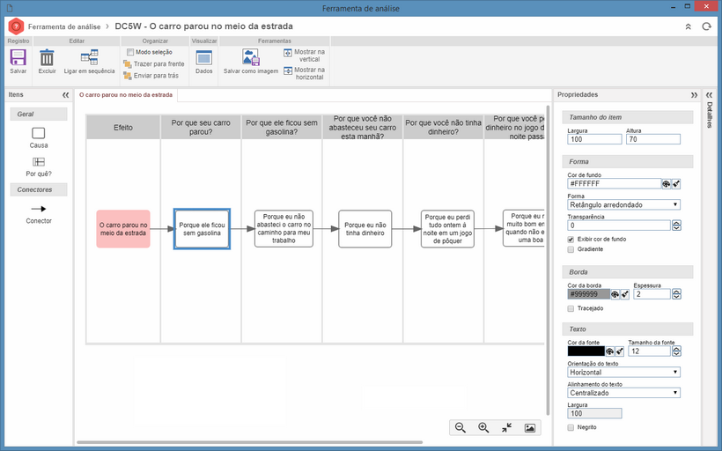Click Cor da borda paint brush icon
The width and height of the screenshot is (722, 451).
pos(625,294)
